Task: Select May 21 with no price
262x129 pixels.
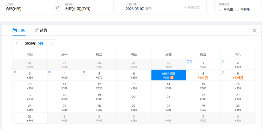Action: coord(169,97)
